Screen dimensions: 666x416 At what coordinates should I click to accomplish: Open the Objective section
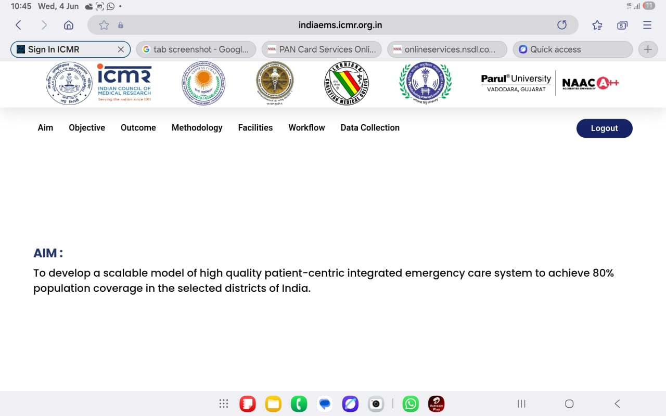click(87, 128)
